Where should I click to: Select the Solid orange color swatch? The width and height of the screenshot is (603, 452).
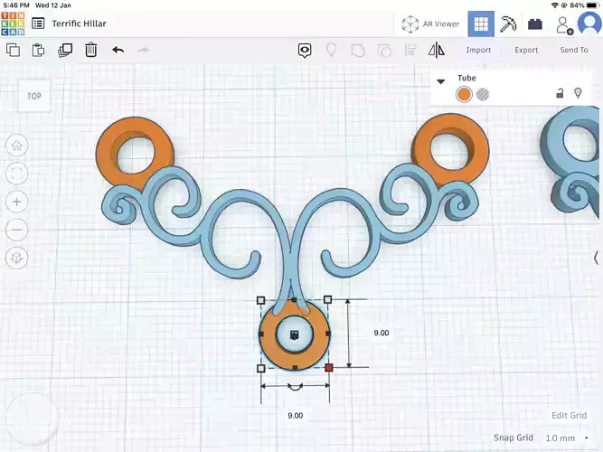point(464,94)
